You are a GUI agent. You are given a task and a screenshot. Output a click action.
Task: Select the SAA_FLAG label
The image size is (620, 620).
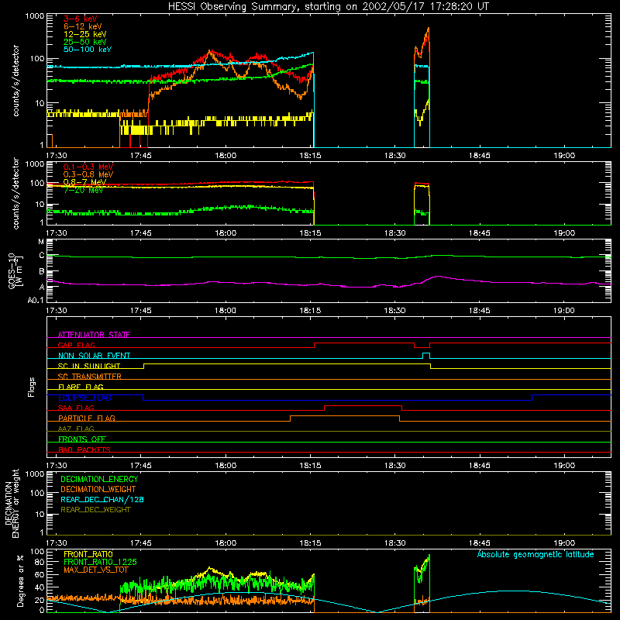click(x=76, y=408)
